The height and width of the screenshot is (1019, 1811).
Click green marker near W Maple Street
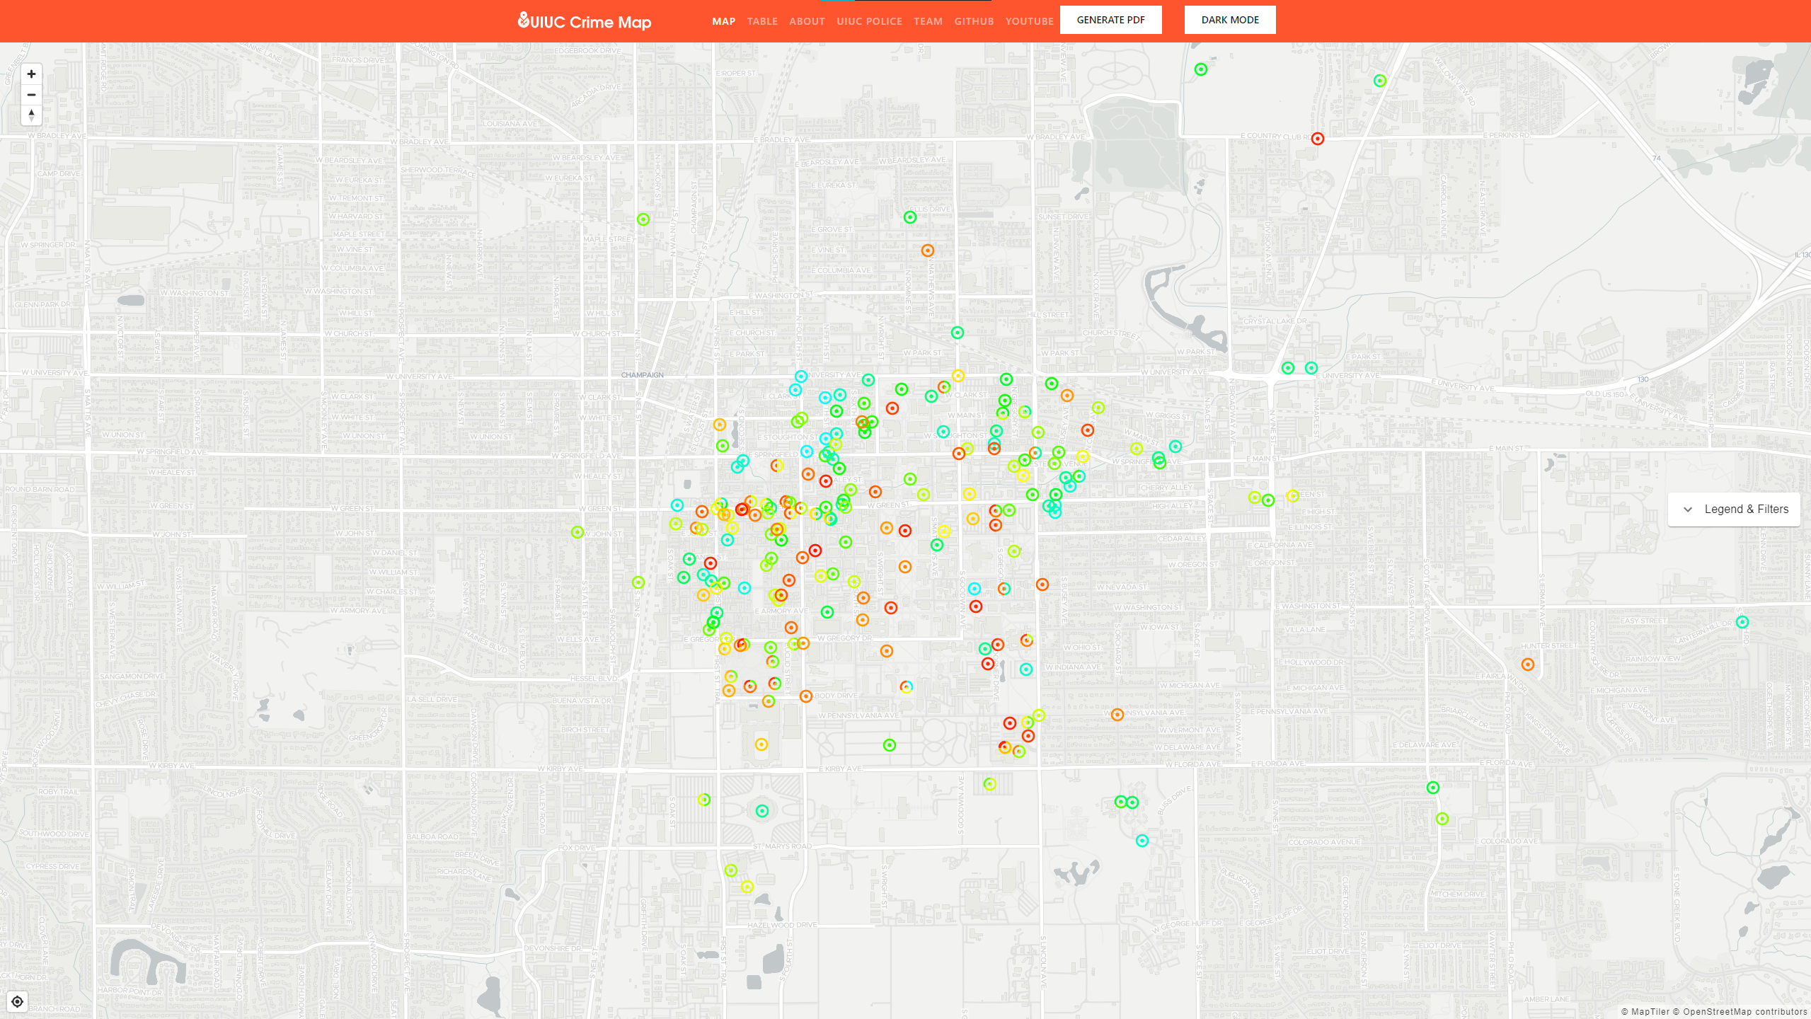pos(643,219)
